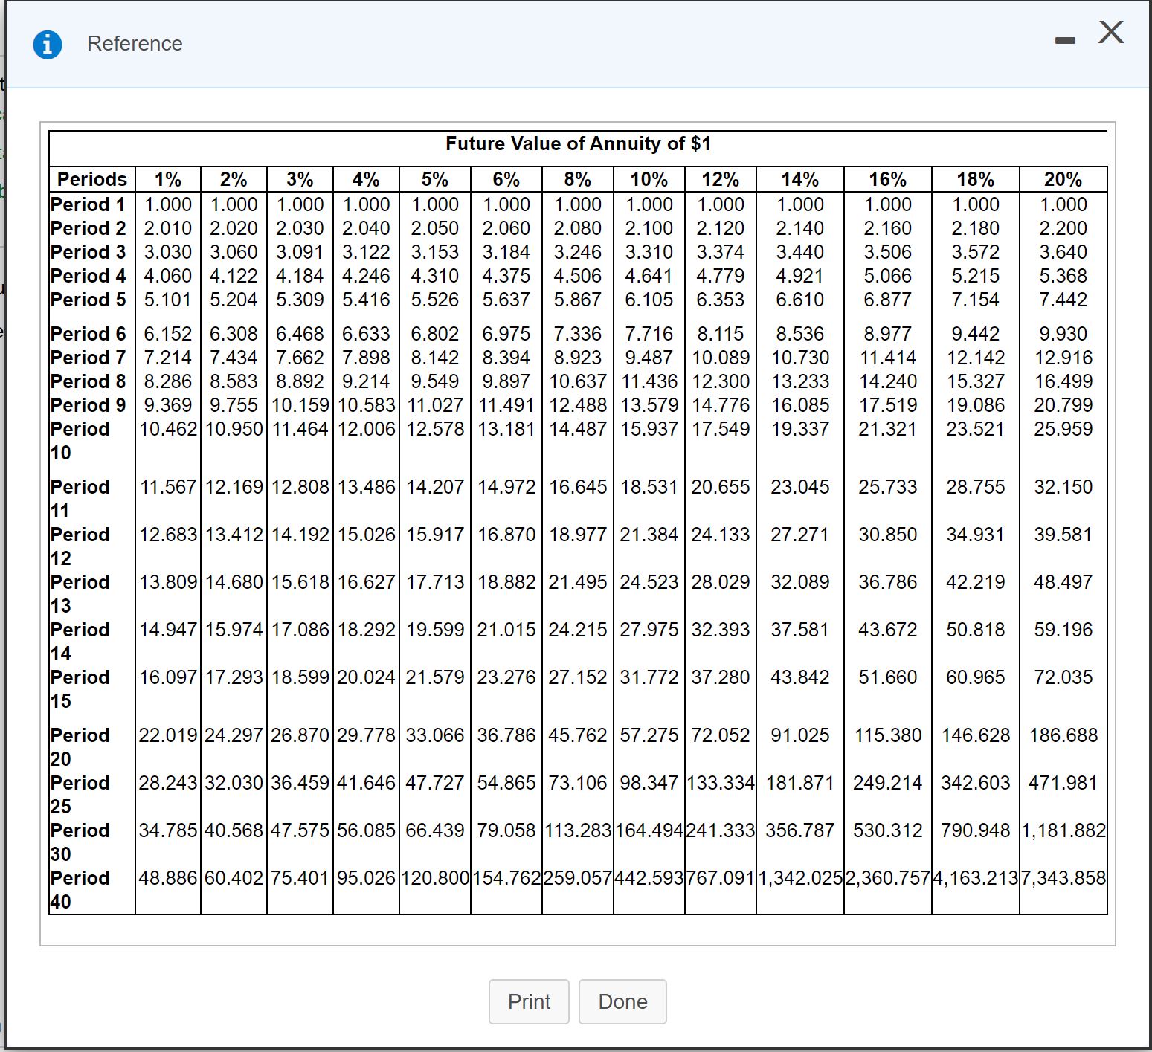
Task: Click the 'Future Value of Annuity of $1' heading
Action: (578, 143)
